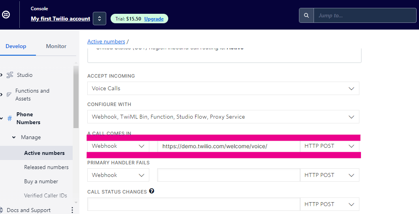Click the PRIMARY HANDLER FAILS label
419x214 pixels.
pos(118,163)
